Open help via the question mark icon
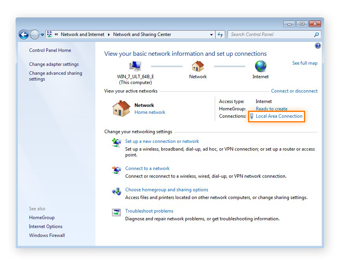340x266 pixels. click(318, 45)
